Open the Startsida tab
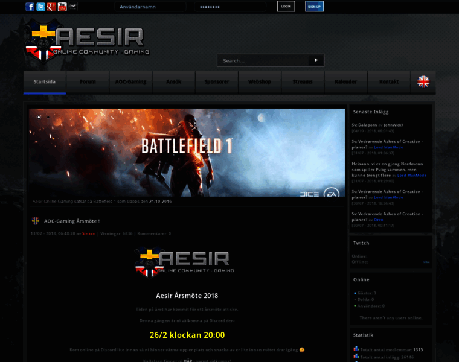 (45, 82)
